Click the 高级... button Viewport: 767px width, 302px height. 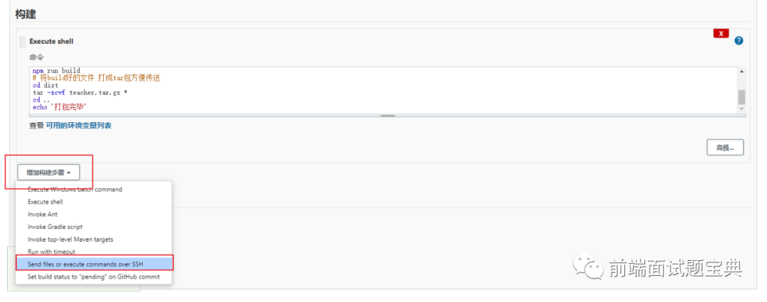tap(725, 147)
